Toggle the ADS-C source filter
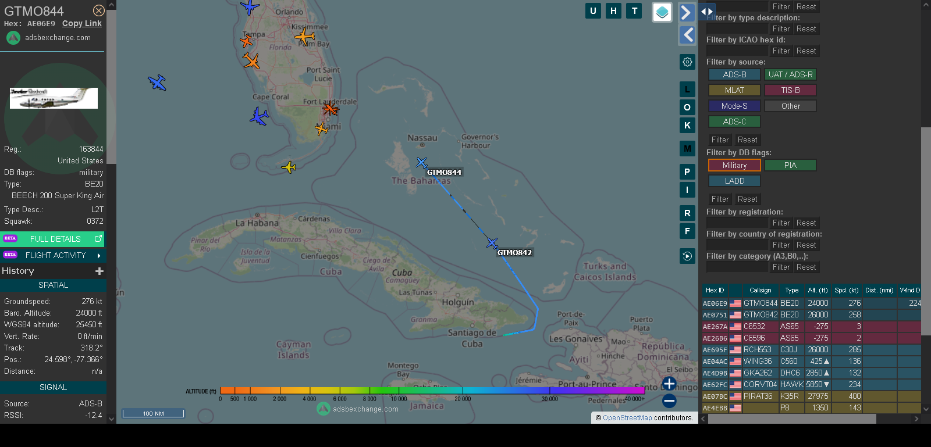The width and height of the screenshot is (931, 447). click(734, 121)
